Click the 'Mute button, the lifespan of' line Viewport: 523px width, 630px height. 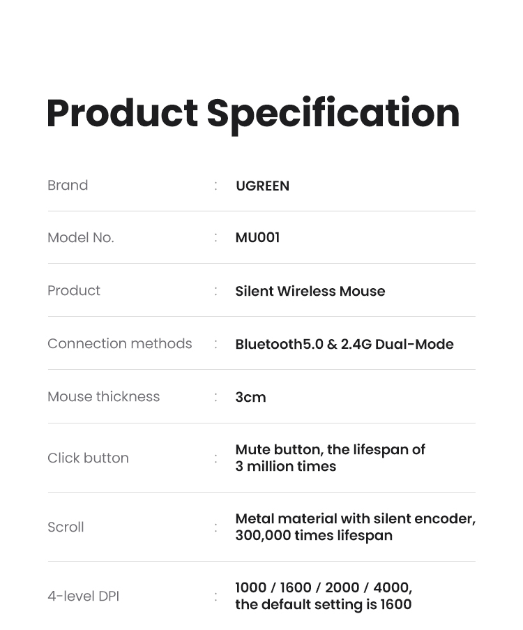click(x=330, y=450)
